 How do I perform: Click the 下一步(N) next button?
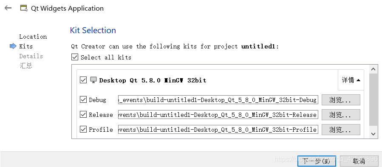[x=317, y=161]
